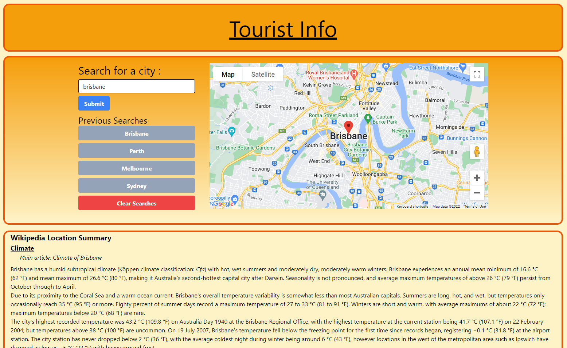
Task: Click Morningside suburb label on map
Action: [450, 127]
